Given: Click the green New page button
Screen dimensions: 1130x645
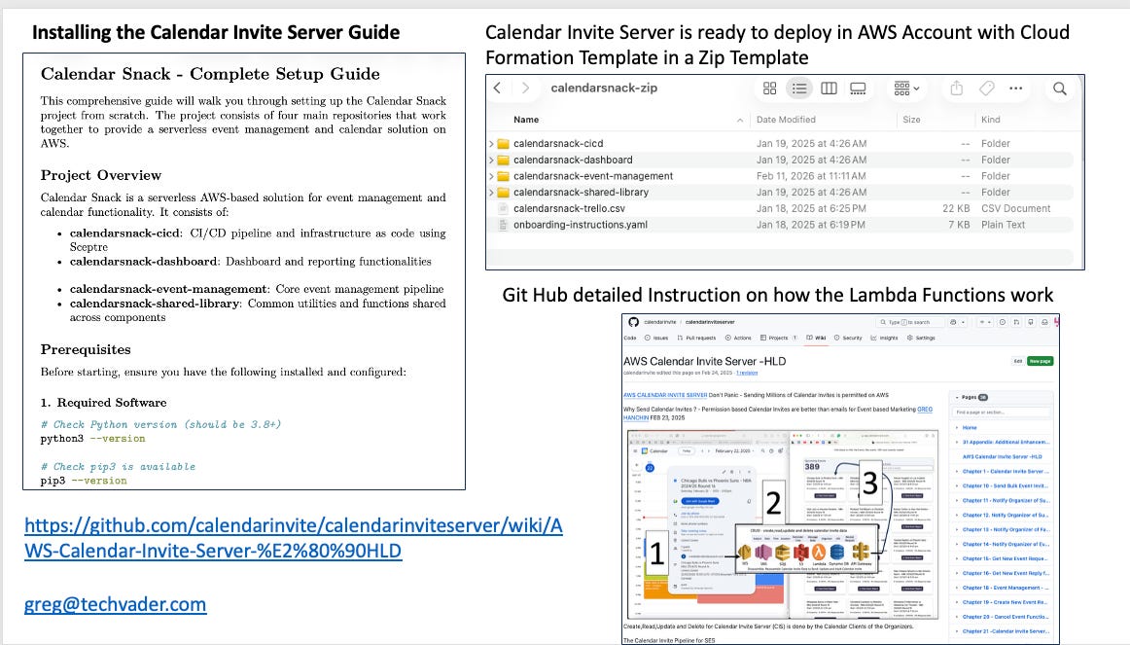Looking at the screenshot, I should pos(1040,361).
